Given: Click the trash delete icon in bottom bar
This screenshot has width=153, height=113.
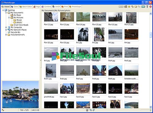Looking at the screenshot, I should pyautogui.click(x=87, y=110).
